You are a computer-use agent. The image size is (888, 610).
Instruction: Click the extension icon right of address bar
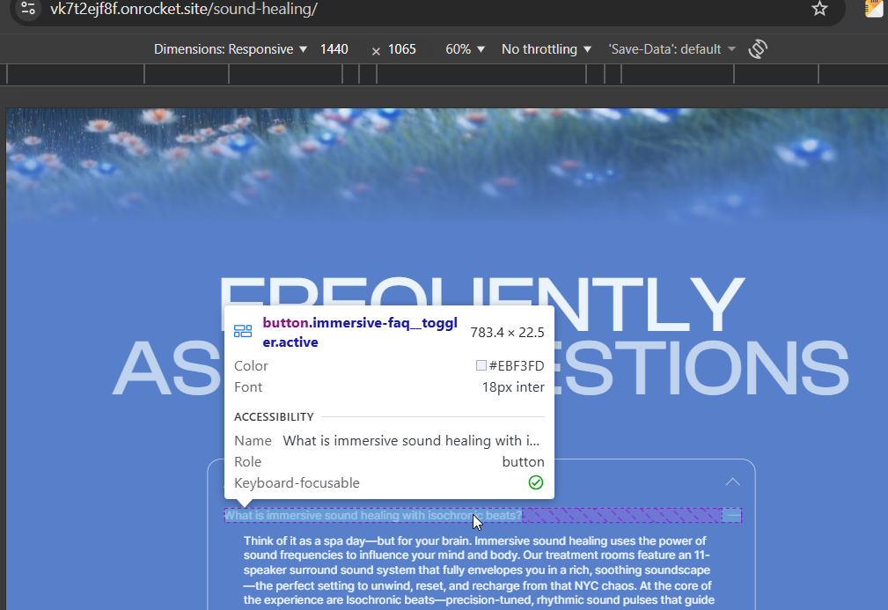click(876, 8)
